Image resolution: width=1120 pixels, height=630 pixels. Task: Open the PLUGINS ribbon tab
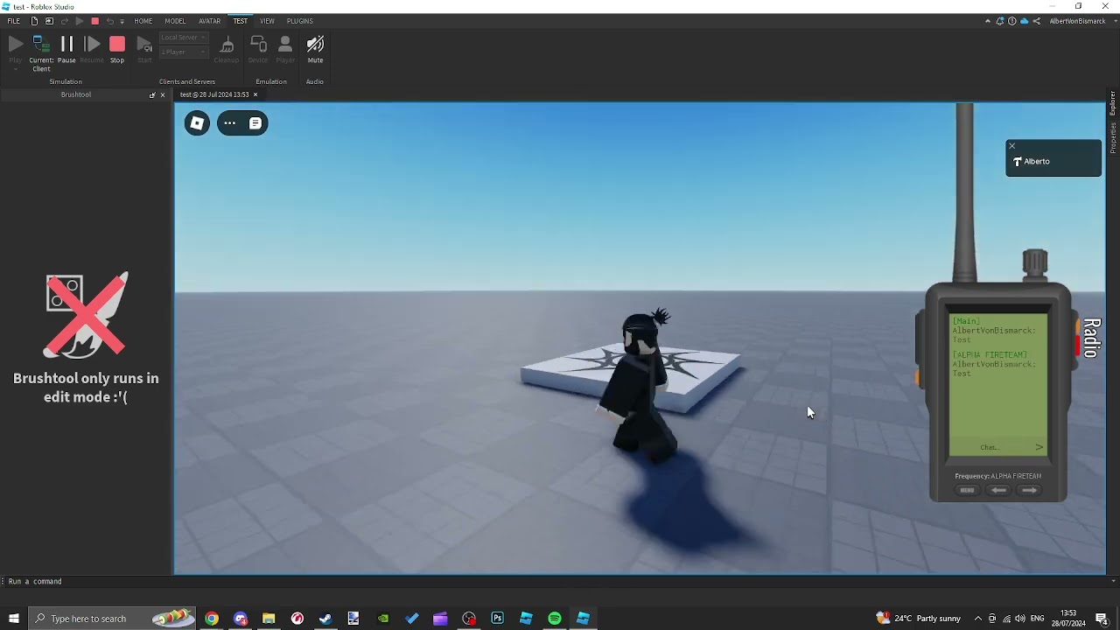(x=300, y=21)
